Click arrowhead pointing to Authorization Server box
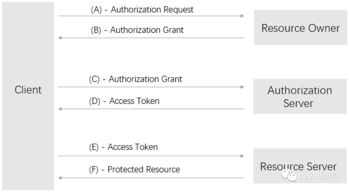Image resolution: width=349 pixels, height=192 pixels. (x=242, y=87)
